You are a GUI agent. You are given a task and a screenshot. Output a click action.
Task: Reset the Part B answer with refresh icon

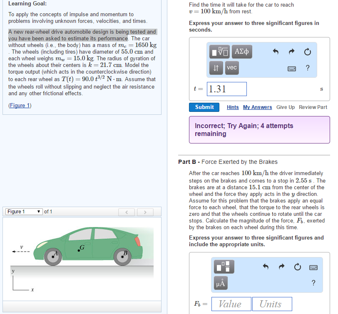click(x=297, y=267)
